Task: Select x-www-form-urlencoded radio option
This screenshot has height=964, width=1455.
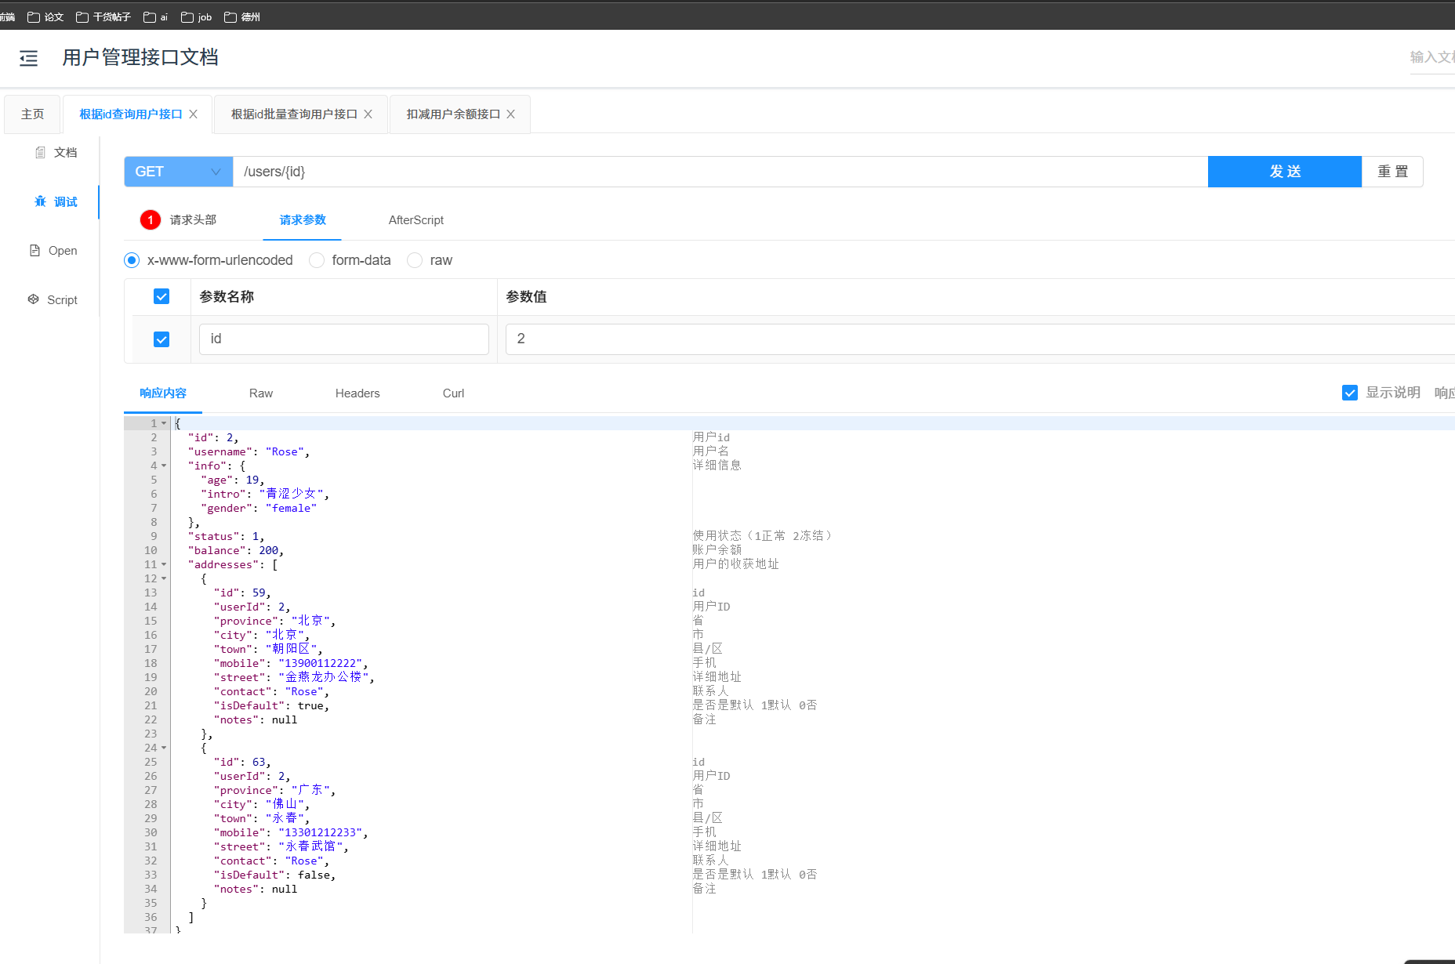Action: (x=132, y=260)
